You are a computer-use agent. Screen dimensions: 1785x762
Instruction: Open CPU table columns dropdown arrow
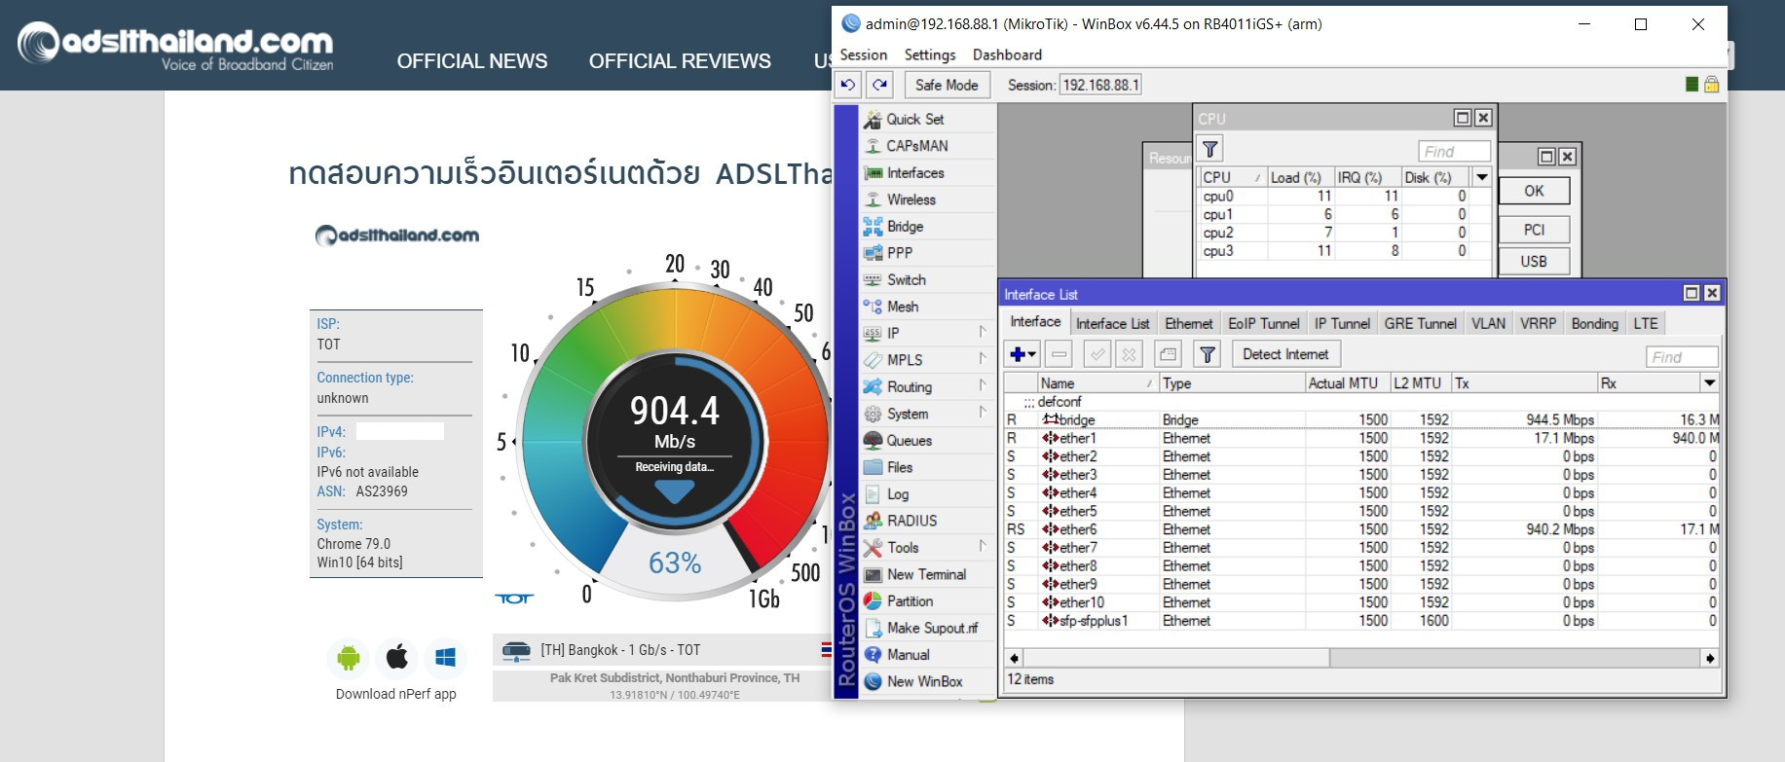click(x=1482, y=177)
